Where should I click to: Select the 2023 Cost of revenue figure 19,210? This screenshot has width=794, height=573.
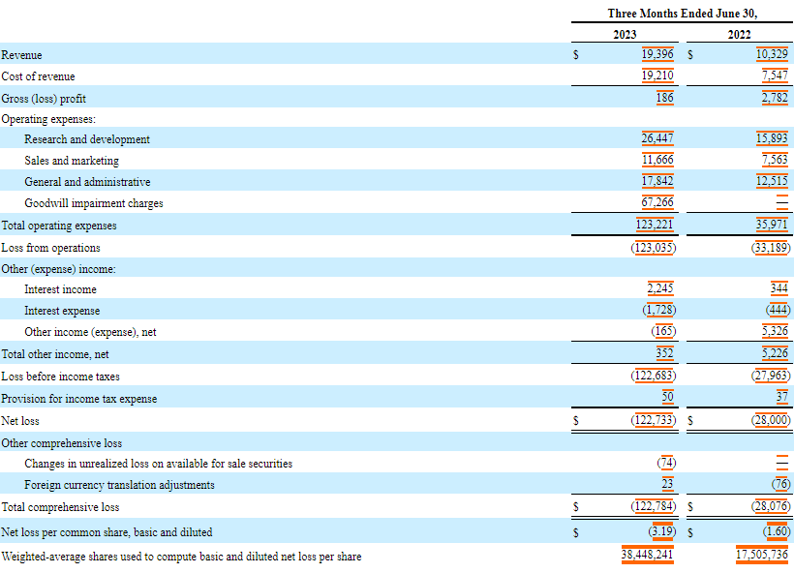[657, 75]
